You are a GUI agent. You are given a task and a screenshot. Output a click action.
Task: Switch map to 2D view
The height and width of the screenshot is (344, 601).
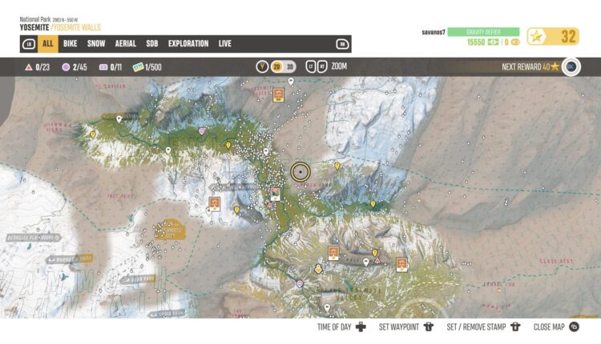[x=277, y=66]
